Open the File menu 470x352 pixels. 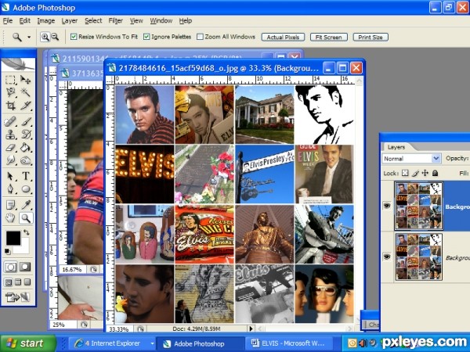point(8,20)
